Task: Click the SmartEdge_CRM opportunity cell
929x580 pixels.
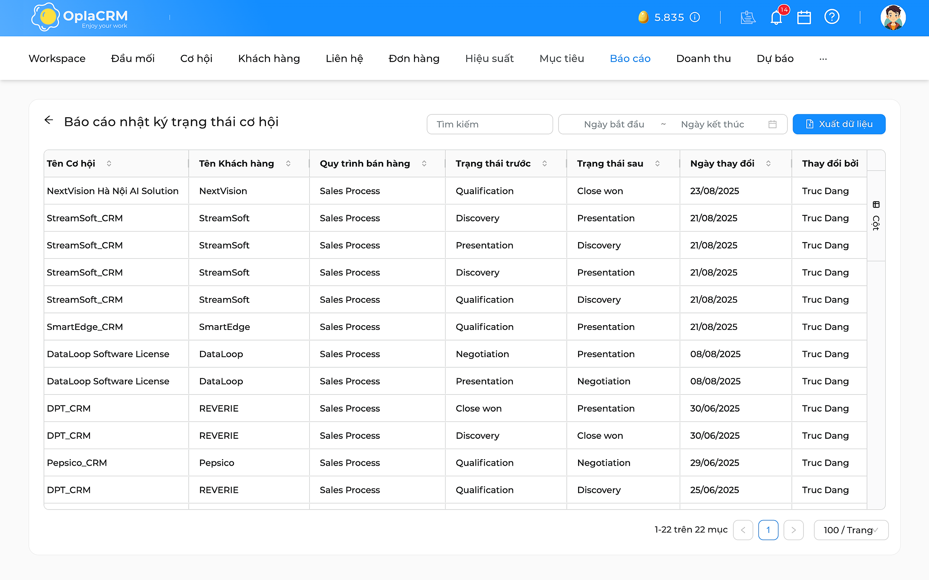Action: click(116, 327)
